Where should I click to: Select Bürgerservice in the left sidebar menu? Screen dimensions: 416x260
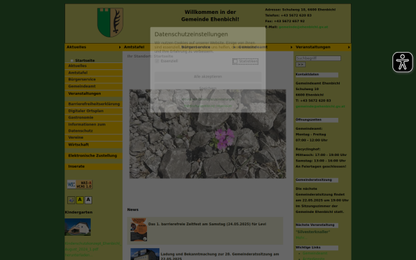click(94, 79)
